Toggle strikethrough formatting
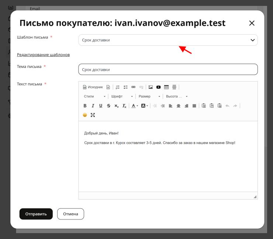 point(108,105)
